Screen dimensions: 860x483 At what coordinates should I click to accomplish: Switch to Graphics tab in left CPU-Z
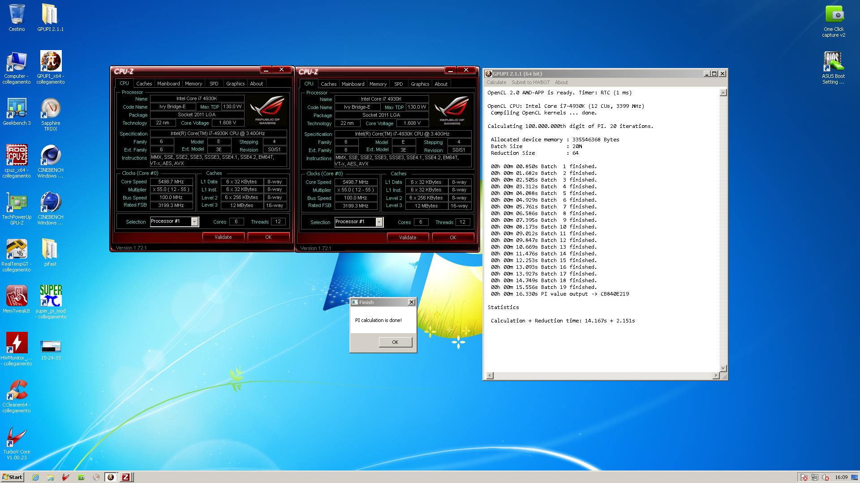(x=235, y=84)
